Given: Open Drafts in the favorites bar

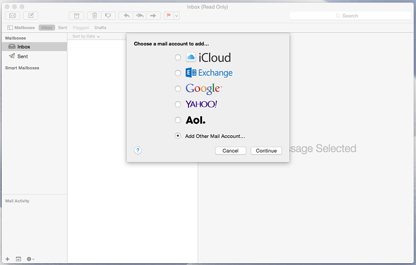Looking at the screenshot, I should [100, 28].
